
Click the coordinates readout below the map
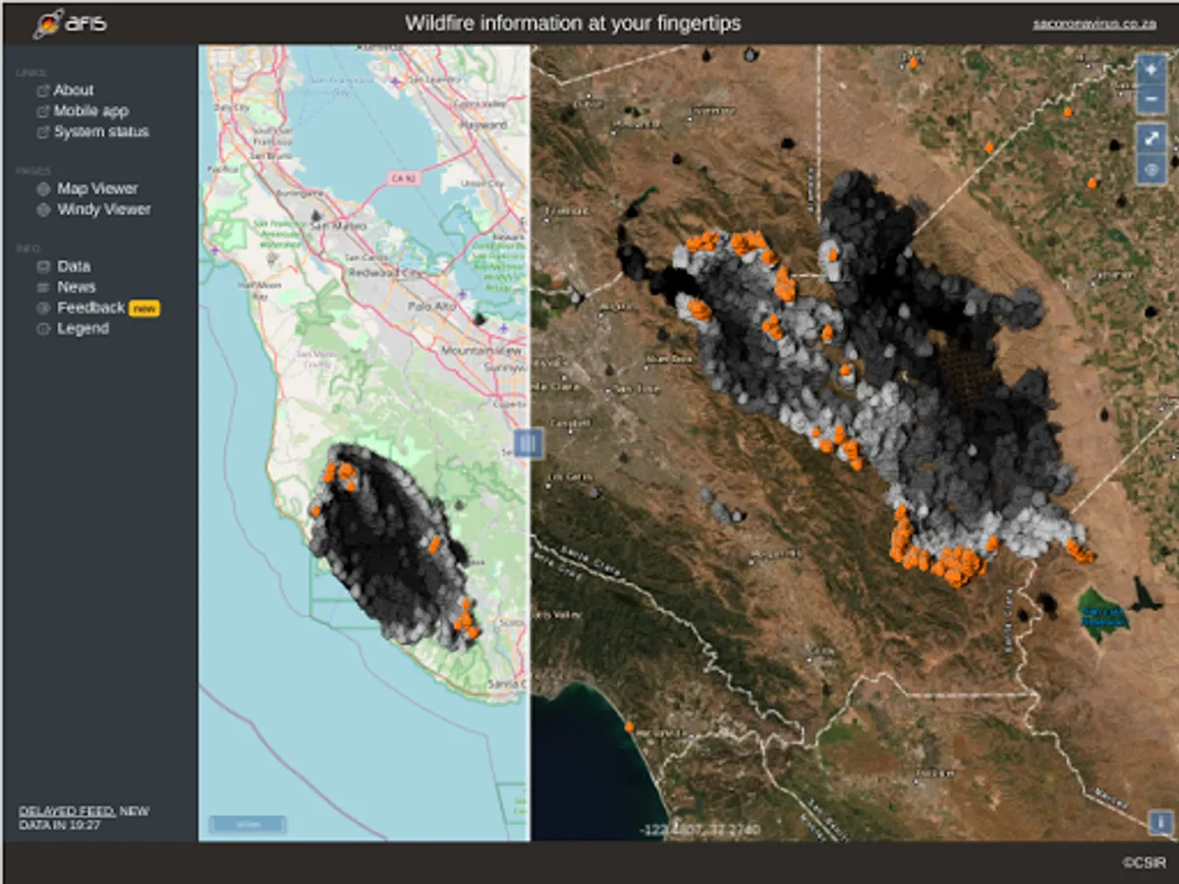point(700,830)
